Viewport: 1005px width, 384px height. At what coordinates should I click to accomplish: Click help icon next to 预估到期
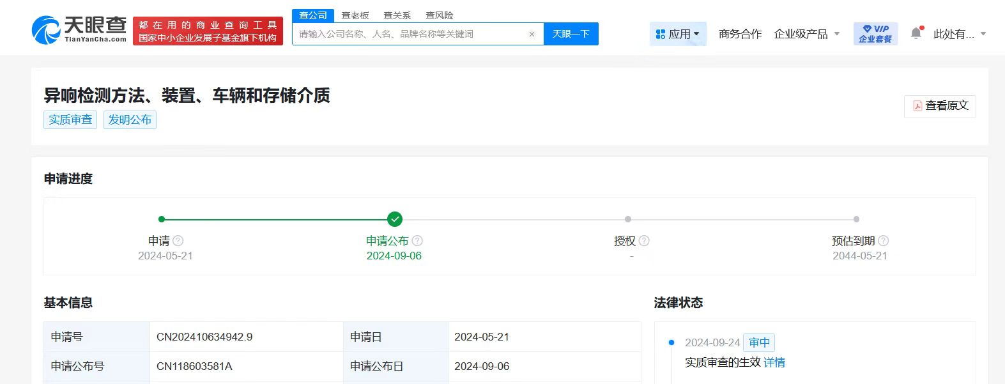pyautogui.click(x=883, y=241)
